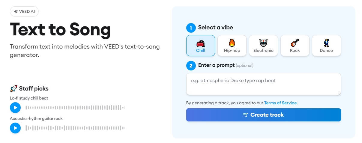Viewport: 362px width, 143px height.
Task: Choose the Dance vibe option
Action: pos(326,46)
